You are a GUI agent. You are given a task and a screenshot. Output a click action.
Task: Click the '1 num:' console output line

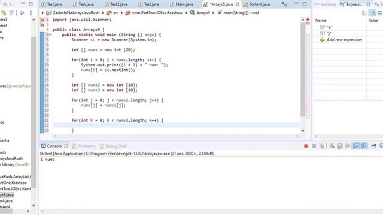click(x=47, y=159)
